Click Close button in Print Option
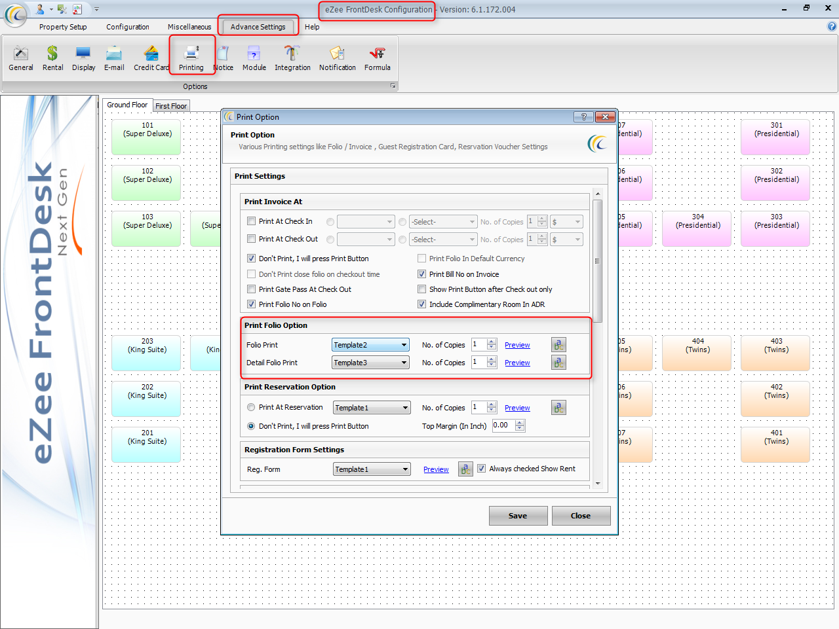The width and height of the screenshot is (839, 629). 581,516
